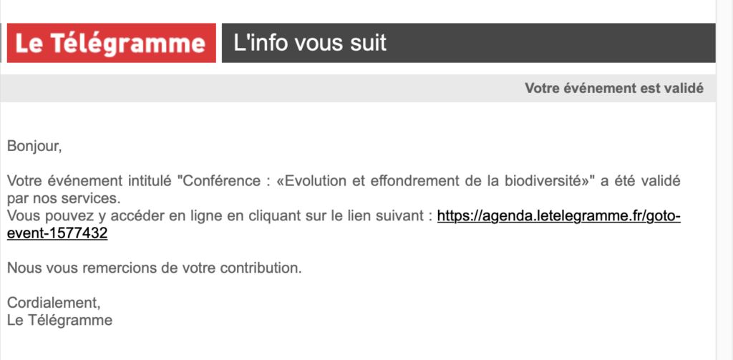Click the "Votre événement est validé" heading
The width and height of the screenshot is (733, 360).
click(613, 88)
